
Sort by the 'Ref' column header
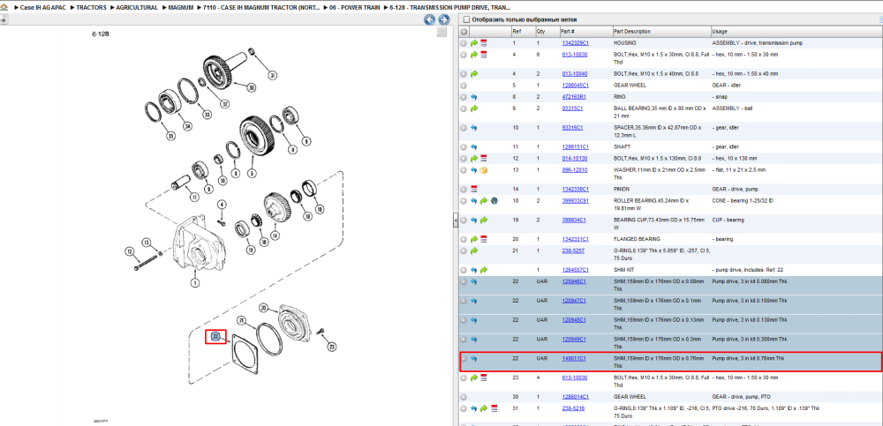(523, 32)
